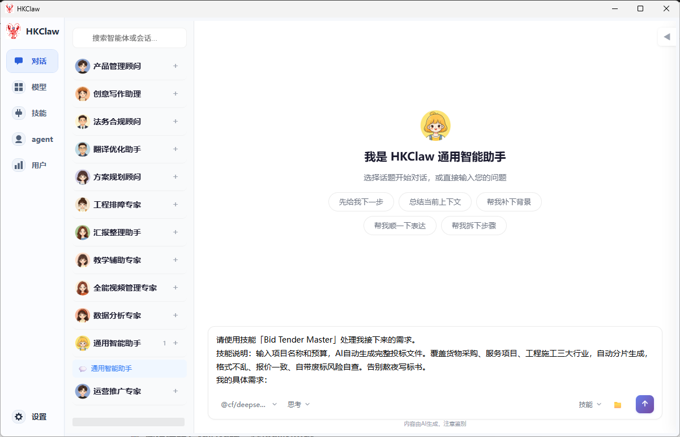The height and width of the screenshot is (437, 680).
Task: Add a new chat for 教学辅助专家
Action: click(176, 260)
